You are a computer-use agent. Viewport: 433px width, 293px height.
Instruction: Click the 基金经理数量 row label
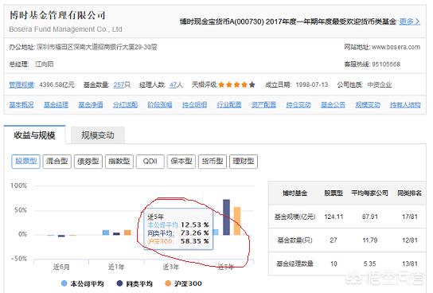(295, 264)
